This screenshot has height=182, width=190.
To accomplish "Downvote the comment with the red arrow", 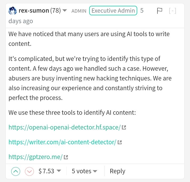I will pyautogui.click(x=29, y=171).
